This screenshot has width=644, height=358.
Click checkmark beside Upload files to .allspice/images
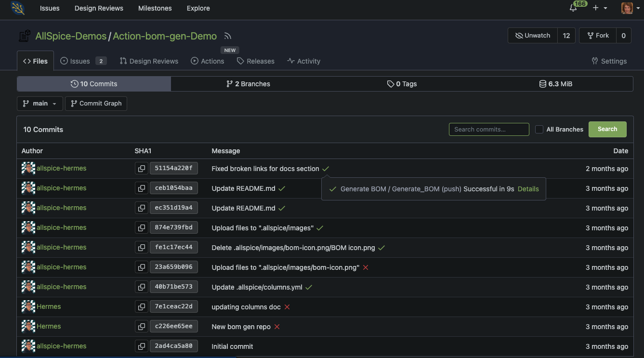pos(320,228)
